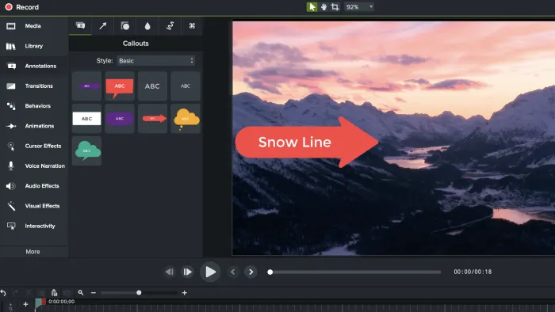Select the arrows and lines subtab icon
555x312 pixels.
coord(102,26)
